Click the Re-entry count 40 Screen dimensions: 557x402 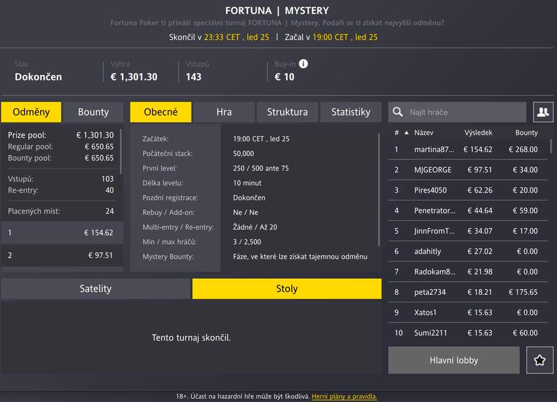[110, 190]
